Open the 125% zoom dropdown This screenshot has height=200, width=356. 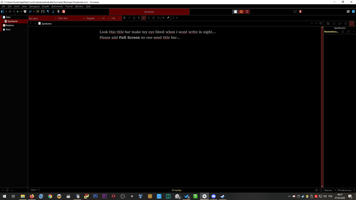coord(34,190)
